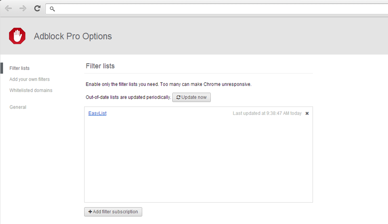Click the Filter lists page heading
Screen dimensions: 388x224
point(100,66)
